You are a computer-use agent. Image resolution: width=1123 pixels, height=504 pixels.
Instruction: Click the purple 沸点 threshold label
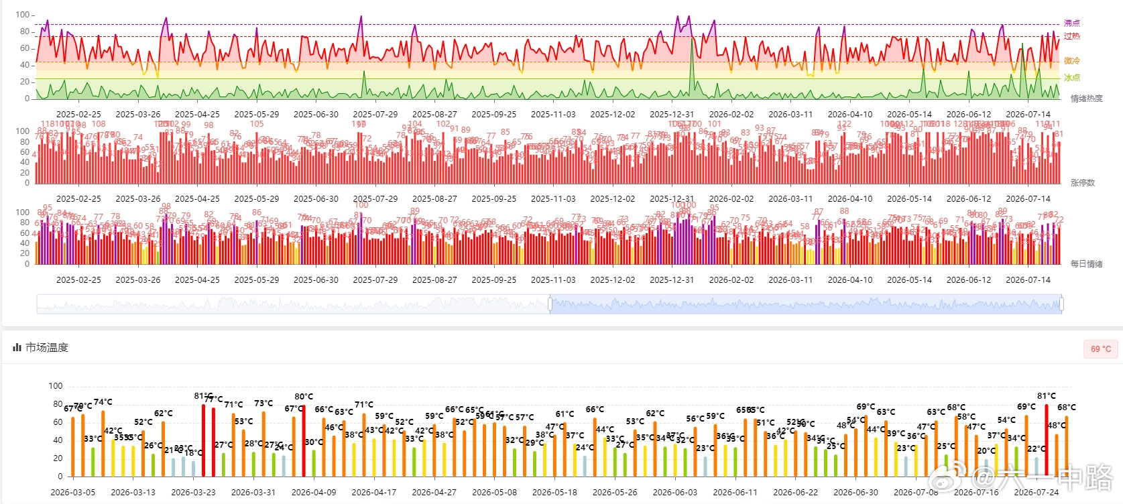point(1072,23)
